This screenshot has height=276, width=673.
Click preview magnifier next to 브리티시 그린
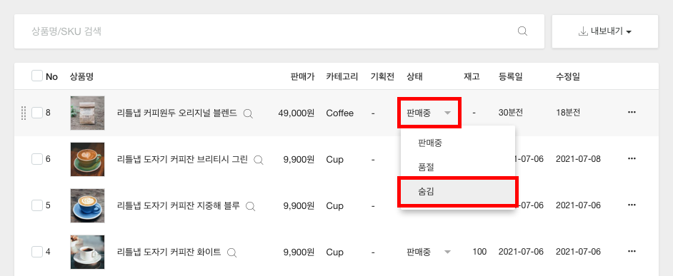tap(259, 160)
